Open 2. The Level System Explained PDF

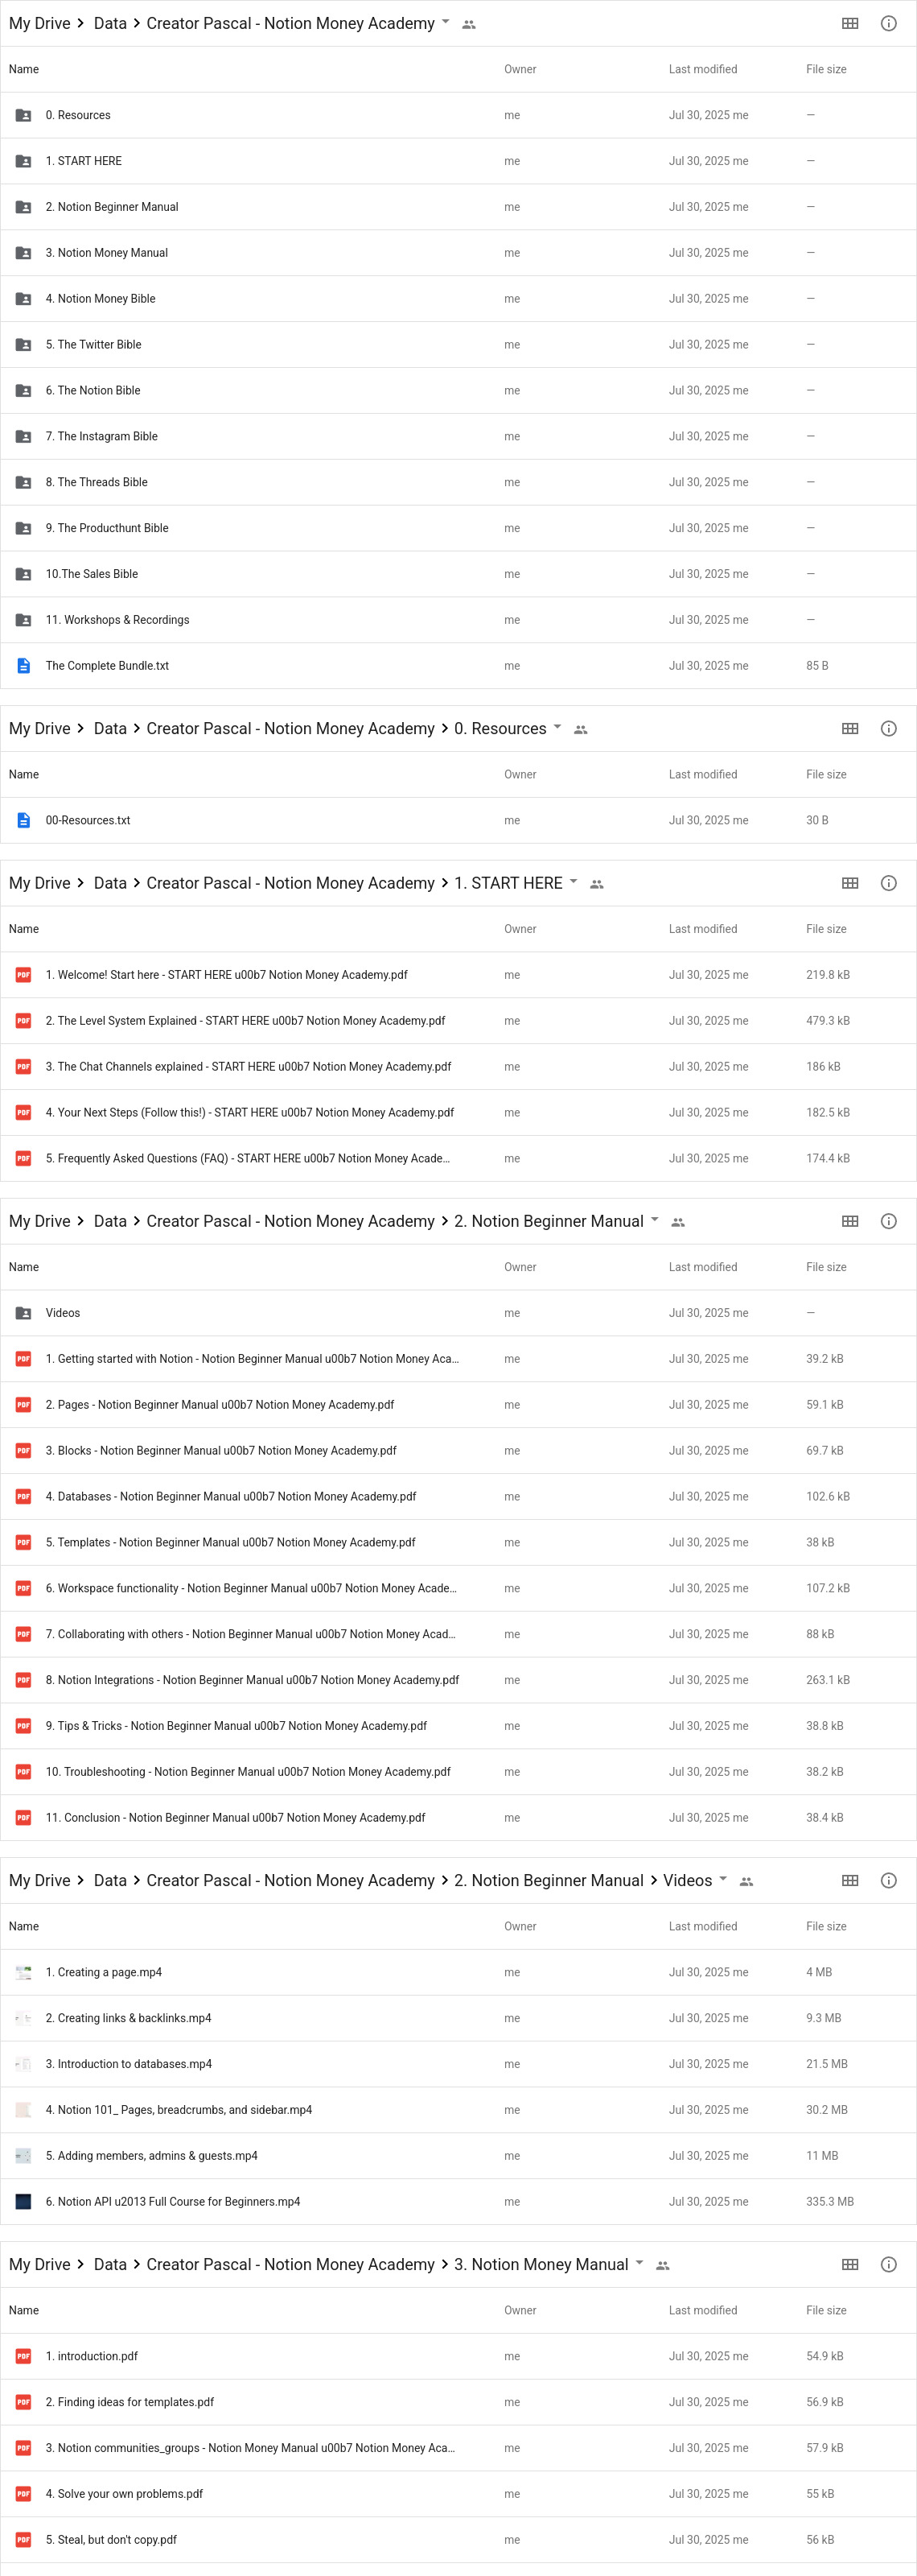click(245, 1022)
